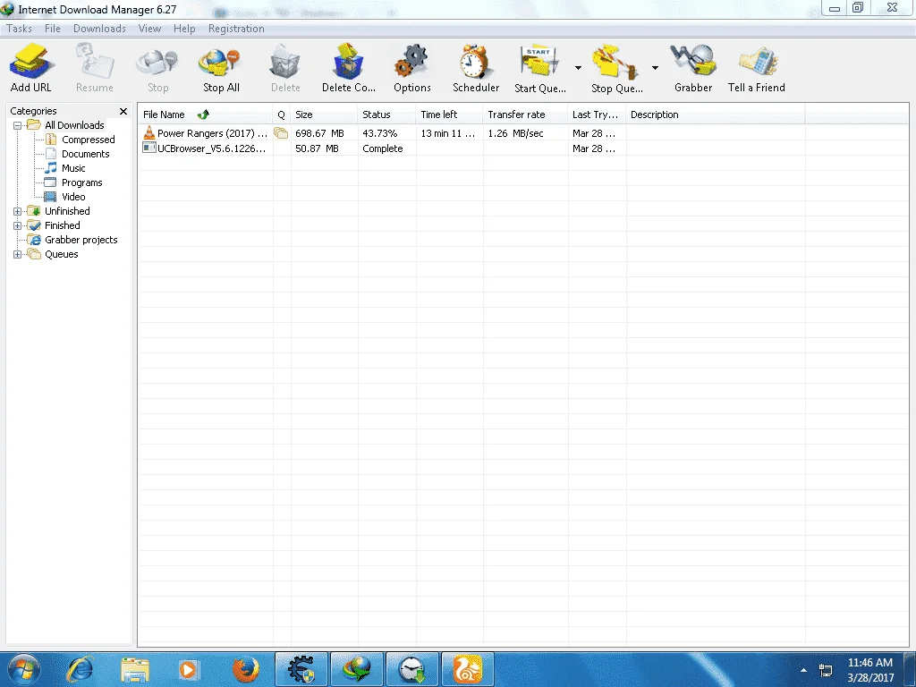Open the Registration menu
Screen dimensions: 916x687
pyautogui.click(x=236, y=29)
